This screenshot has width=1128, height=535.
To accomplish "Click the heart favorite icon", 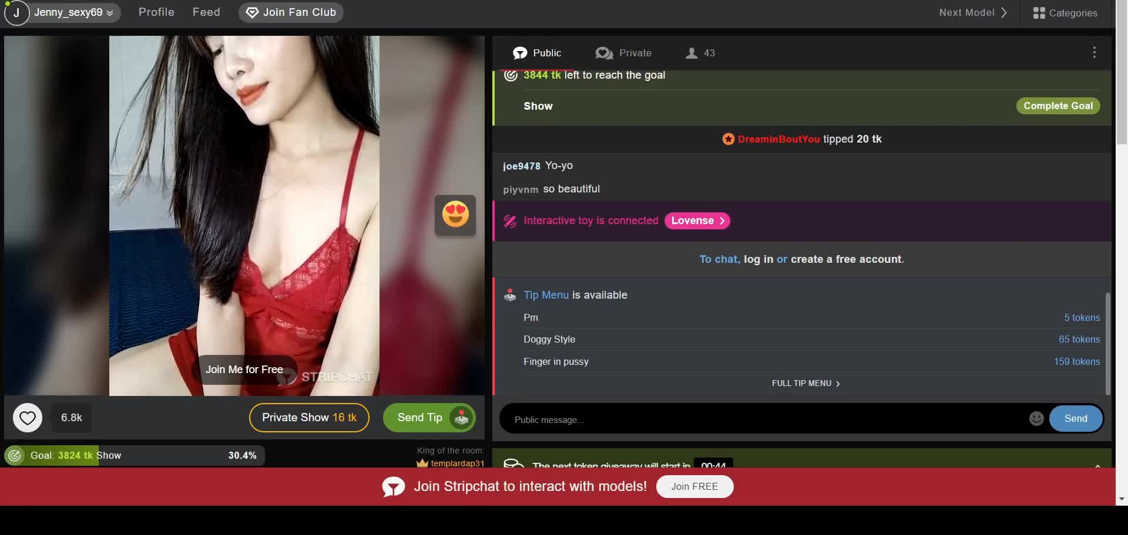I will [x=28, y=418].
